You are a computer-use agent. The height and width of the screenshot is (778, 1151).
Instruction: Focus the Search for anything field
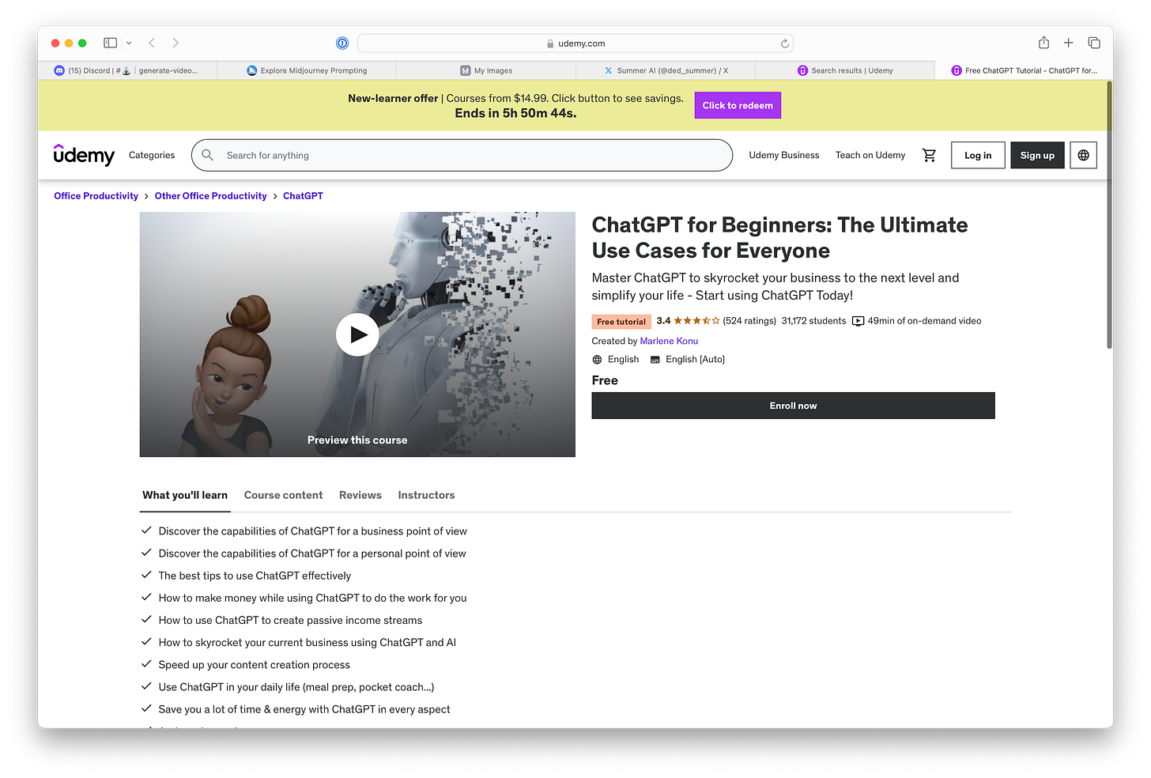point(462,155)
